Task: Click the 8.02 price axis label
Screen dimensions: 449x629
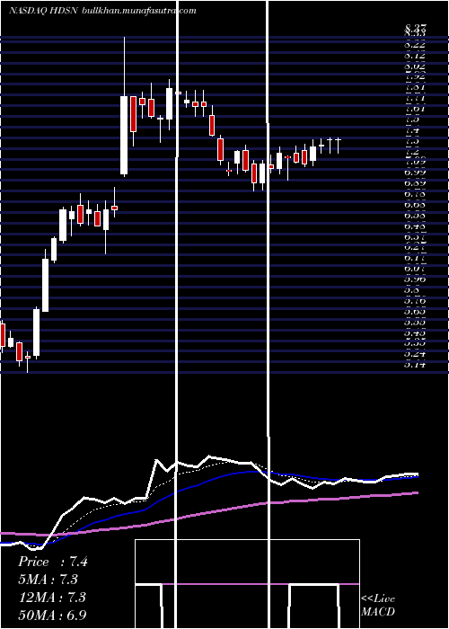Action: tap(415, 66)
